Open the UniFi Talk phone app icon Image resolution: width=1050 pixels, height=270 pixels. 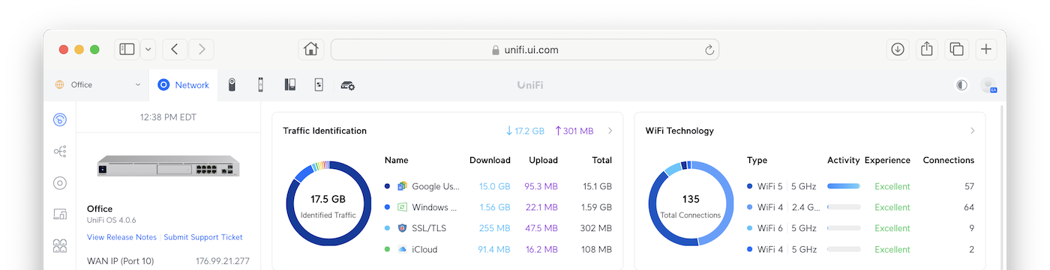tap(289, 85)
